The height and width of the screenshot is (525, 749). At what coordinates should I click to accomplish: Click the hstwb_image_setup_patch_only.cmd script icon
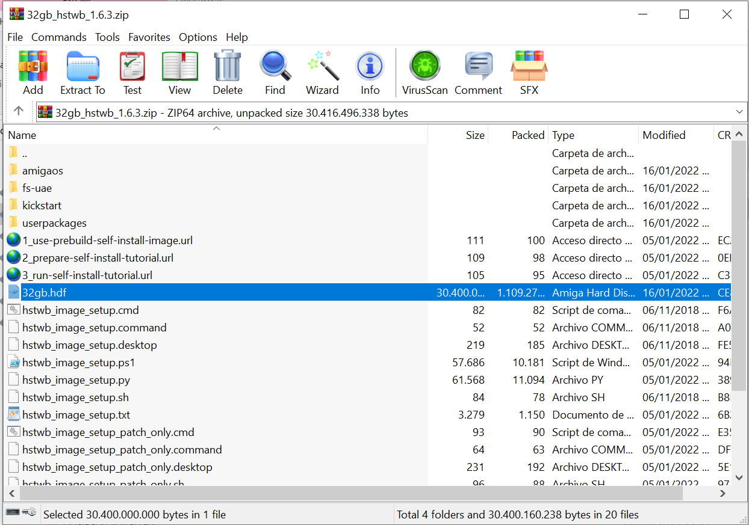click(14, 432)
